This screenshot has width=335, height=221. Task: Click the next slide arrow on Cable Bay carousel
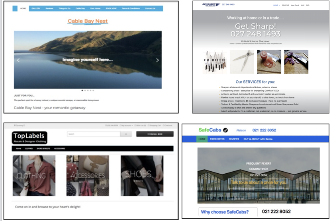tap(157, 60)
